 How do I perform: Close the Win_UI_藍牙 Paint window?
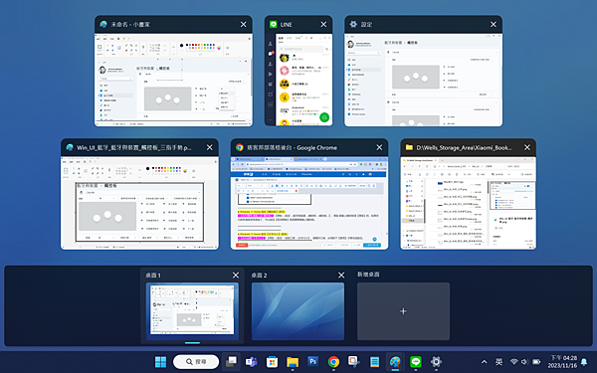209,147
